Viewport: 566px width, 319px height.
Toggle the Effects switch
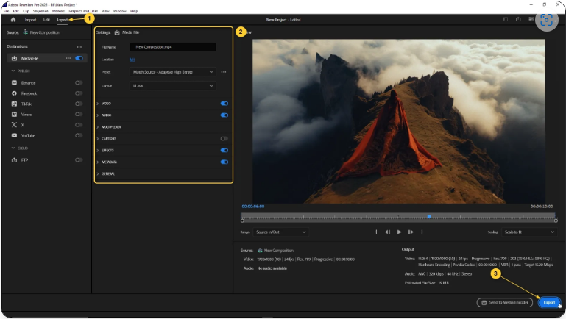[x=224, y=150]
